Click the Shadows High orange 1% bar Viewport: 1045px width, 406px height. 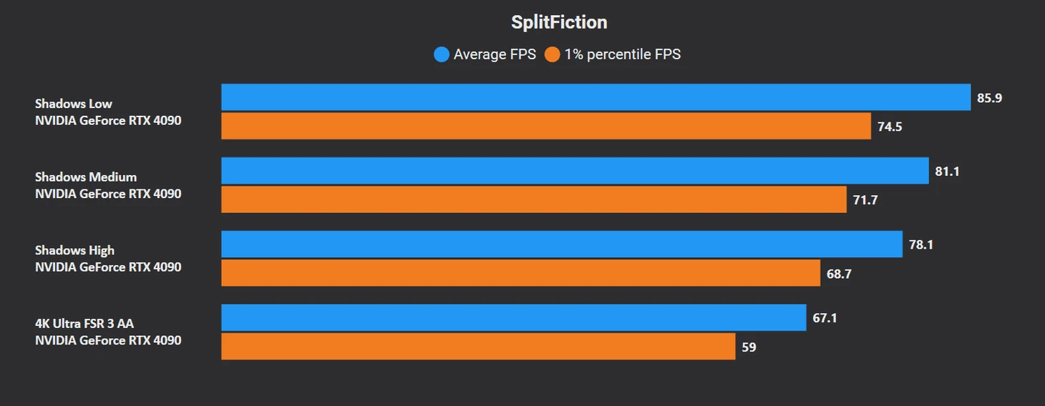520,273
